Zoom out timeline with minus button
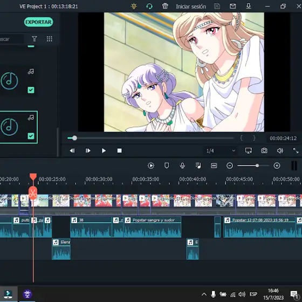 pos(230,166)
